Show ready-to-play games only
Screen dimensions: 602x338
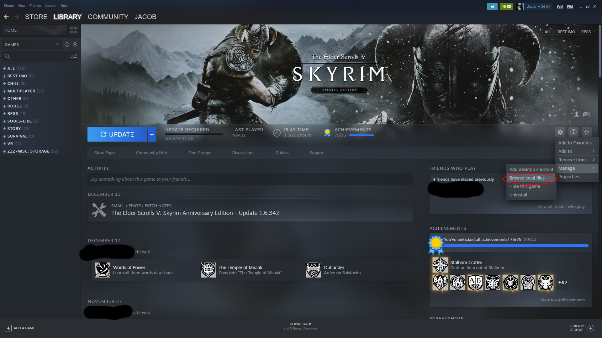coord(75,44)
